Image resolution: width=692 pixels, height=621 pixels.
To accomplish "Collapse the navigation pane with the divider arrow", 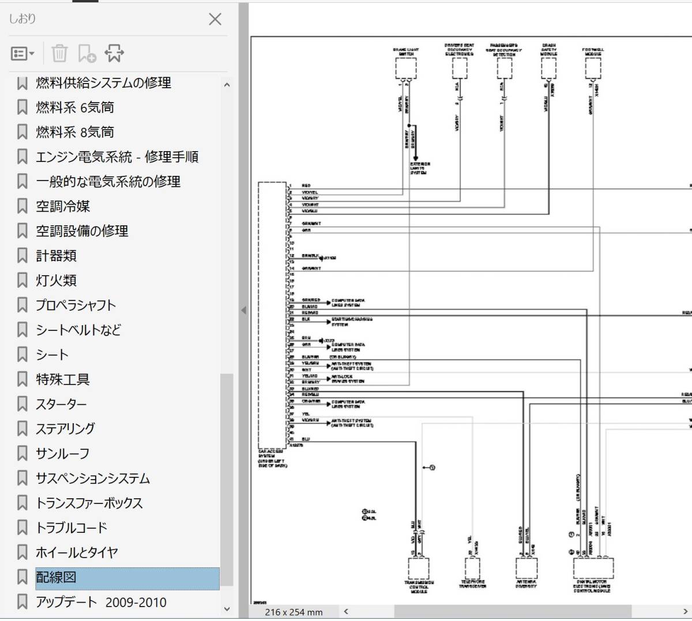I will point(243,310).
